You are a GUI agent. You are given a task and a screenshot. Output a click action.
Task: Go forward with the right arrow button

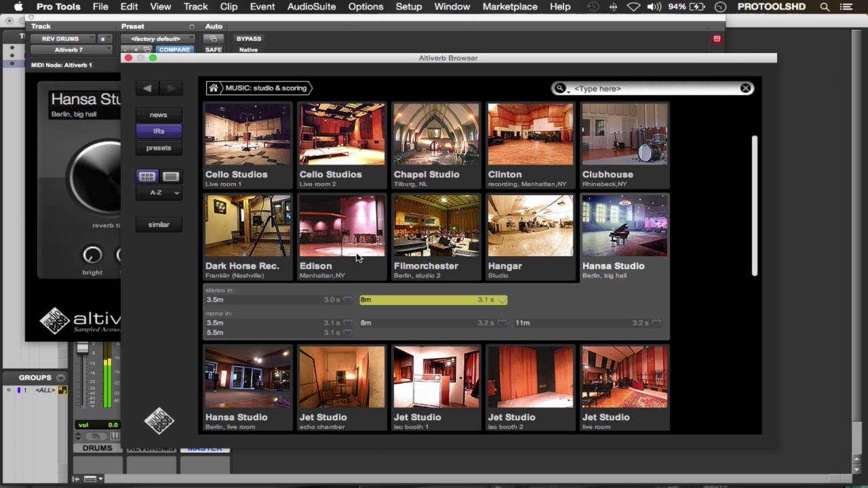point(171,88)
